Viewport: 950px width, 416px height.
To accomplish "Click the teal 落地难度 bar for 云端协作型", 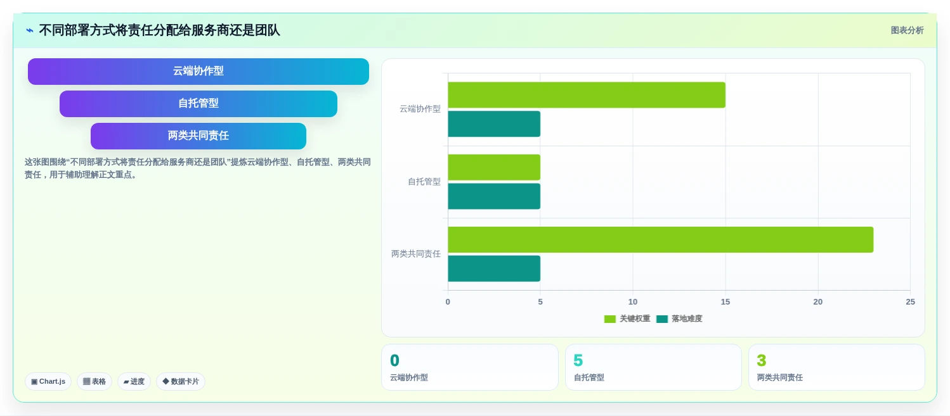I will pyautogui.click(x=494, y=124).
